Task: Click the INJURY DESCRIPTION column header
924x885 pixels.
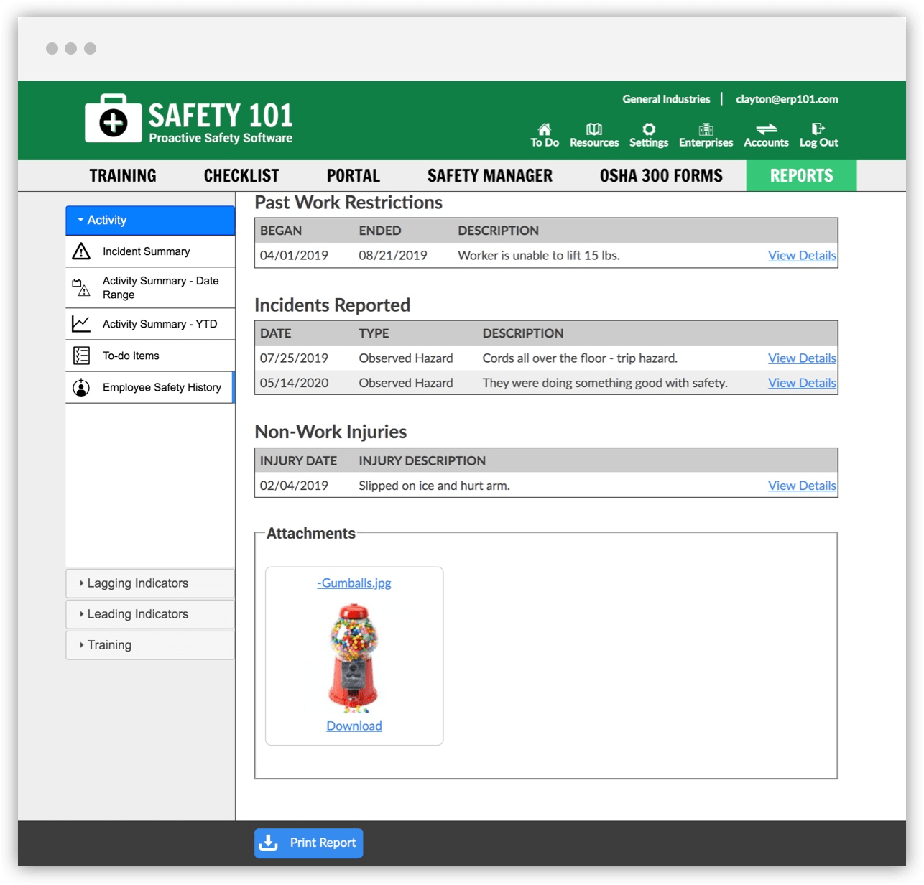Action: pos(422,461)
